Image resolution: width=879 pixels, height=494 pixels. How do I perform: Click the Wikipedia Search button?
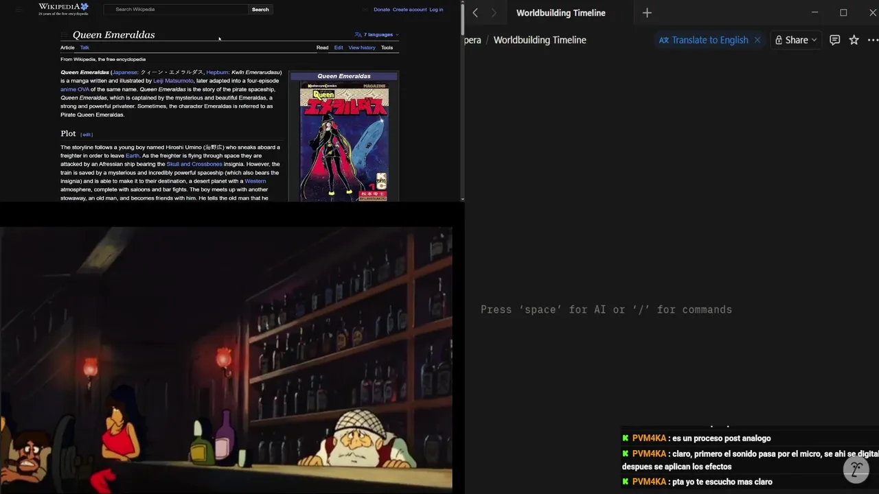(260, 10)
